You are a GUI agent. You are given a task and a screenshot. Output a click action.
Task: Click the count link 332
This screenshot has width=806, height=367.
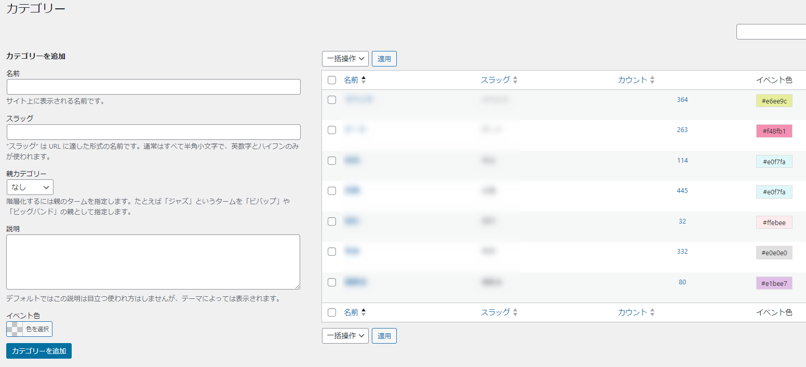(x=682, y=252)
